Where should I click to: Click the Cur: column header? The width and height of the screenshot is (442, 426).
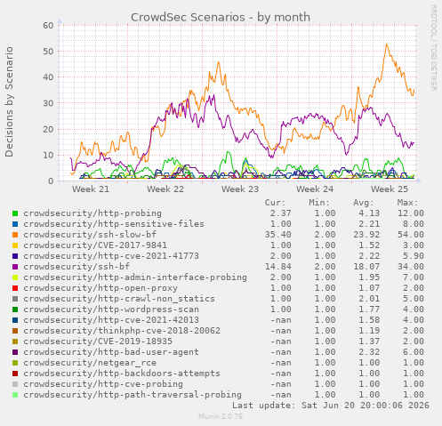point(275,203)
